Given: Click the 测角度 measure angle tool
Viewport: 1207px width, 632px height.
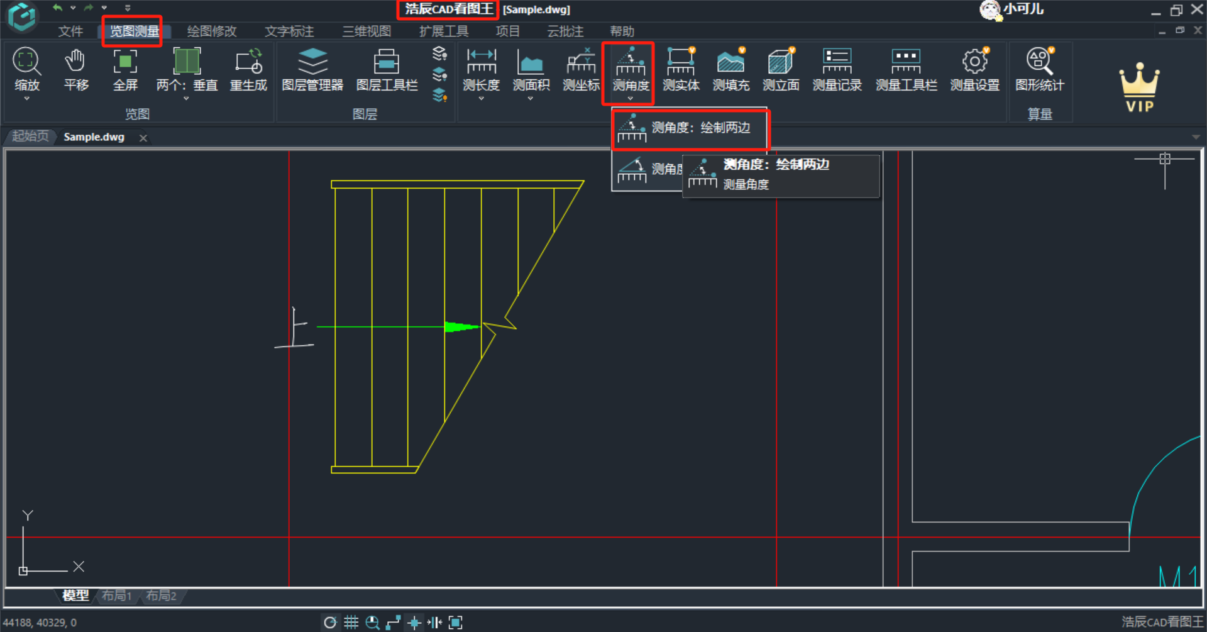Looking at the screenshot, I should click(631, 69).
